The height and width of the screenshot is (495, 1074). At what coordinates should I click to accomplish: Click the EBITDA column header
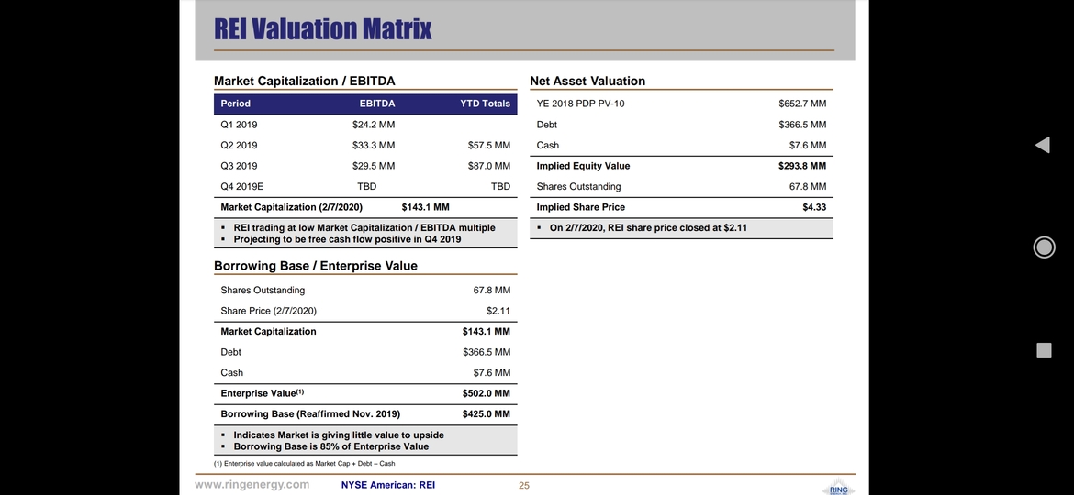(x=377, y=104)
